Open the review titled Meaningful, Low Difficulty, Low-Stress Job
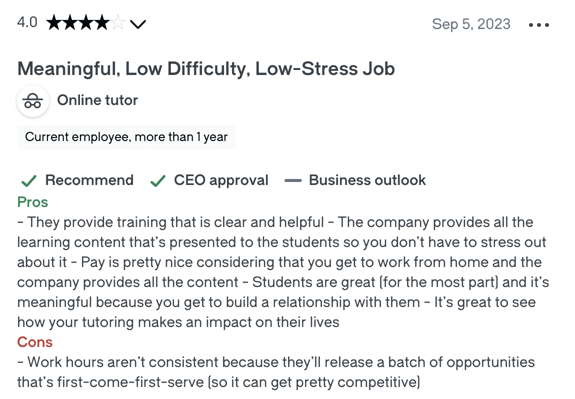 [x=205, y=68]
